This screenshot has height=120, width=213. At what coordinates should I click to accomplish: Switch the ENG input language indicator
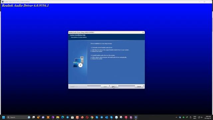pyautogui.click(x=195, y=117)
